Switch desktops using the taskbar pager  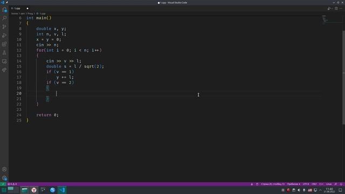[13, 190]
